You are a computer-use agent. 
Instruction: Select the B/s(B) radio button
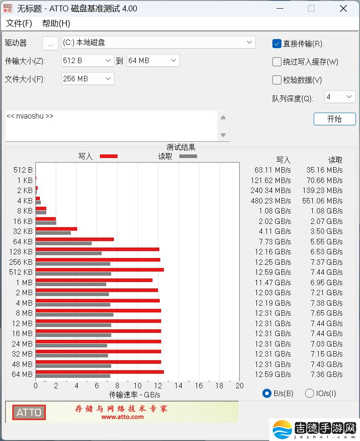click(x=266, y=393)
